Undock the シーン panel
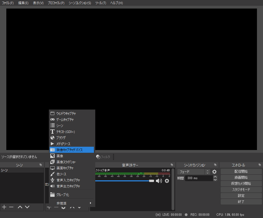The height and width of the screenshot is (218, 263). point(41,165)
